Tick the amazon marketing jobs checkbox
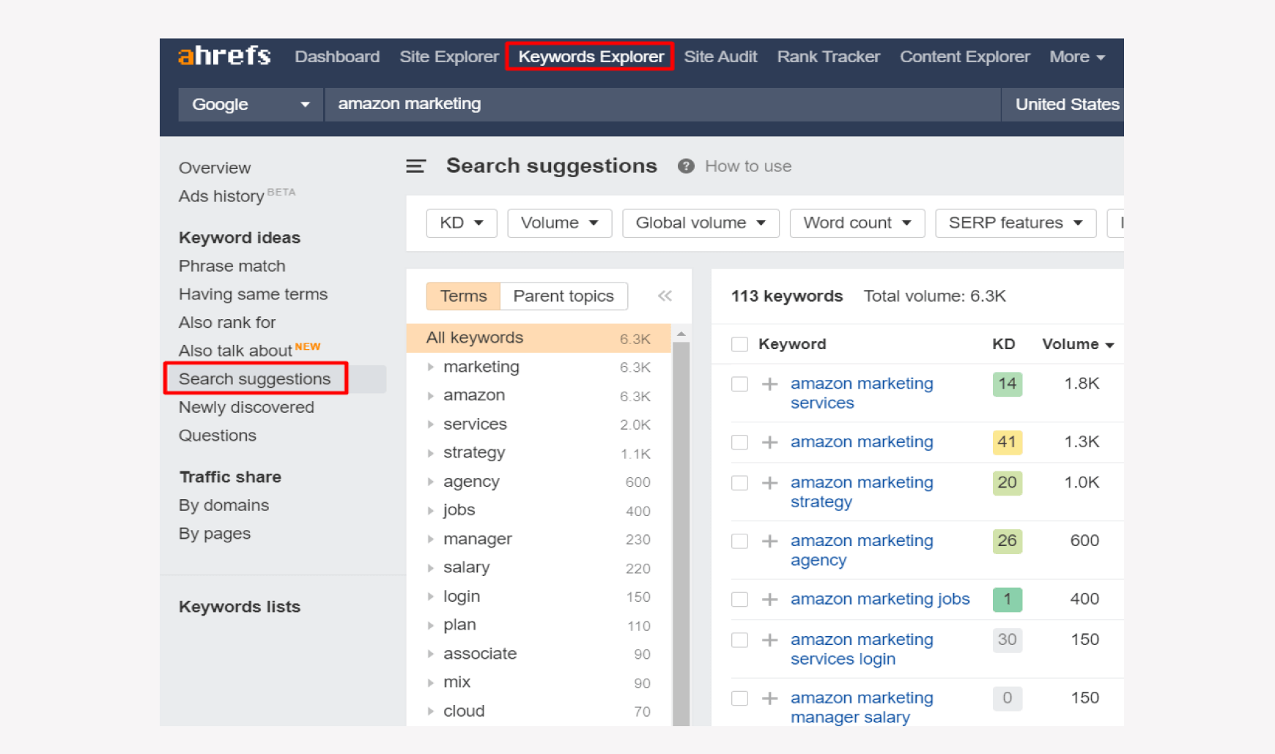Viewport: 1275px width, 754px height. [739, 600]
